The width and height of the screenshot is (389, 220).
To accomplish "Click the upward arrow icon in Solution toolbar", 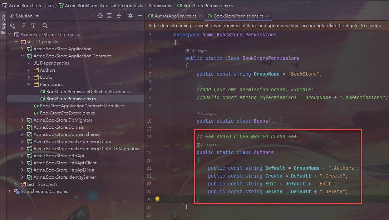I will 24,26.
